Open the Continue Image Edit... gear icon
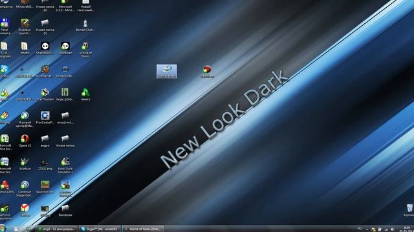This screenshot has height=232, width=414. point(25,189)
